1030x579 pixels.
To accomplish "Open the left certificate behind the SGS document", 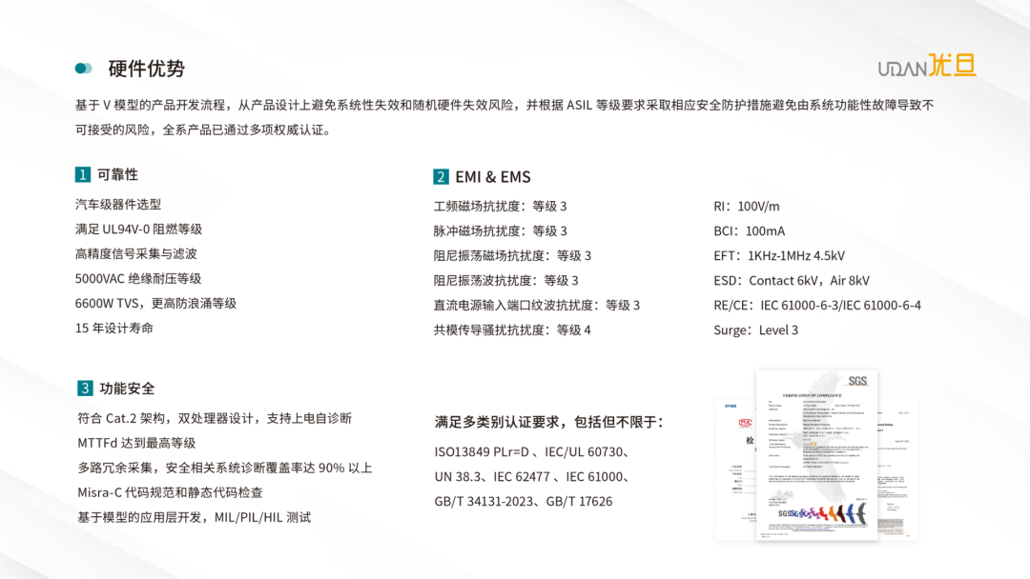I will 734,467.
